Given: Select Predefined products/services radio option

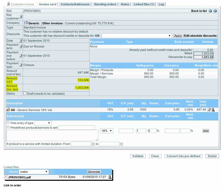Looking at the screenshot, I should (x=8, y=128).
